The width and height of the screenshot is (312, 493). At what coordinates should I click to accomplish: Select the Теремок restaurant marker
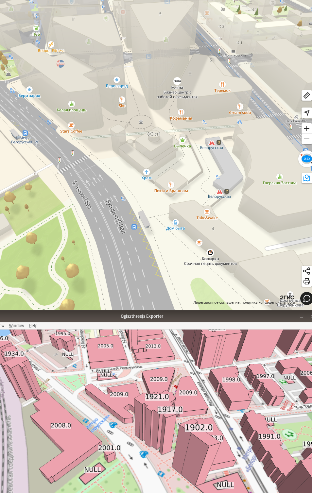pos(222,84)
